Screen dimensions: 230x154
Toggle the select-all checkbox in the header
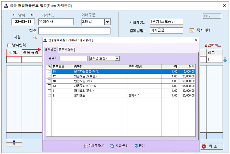click(49, 67)
